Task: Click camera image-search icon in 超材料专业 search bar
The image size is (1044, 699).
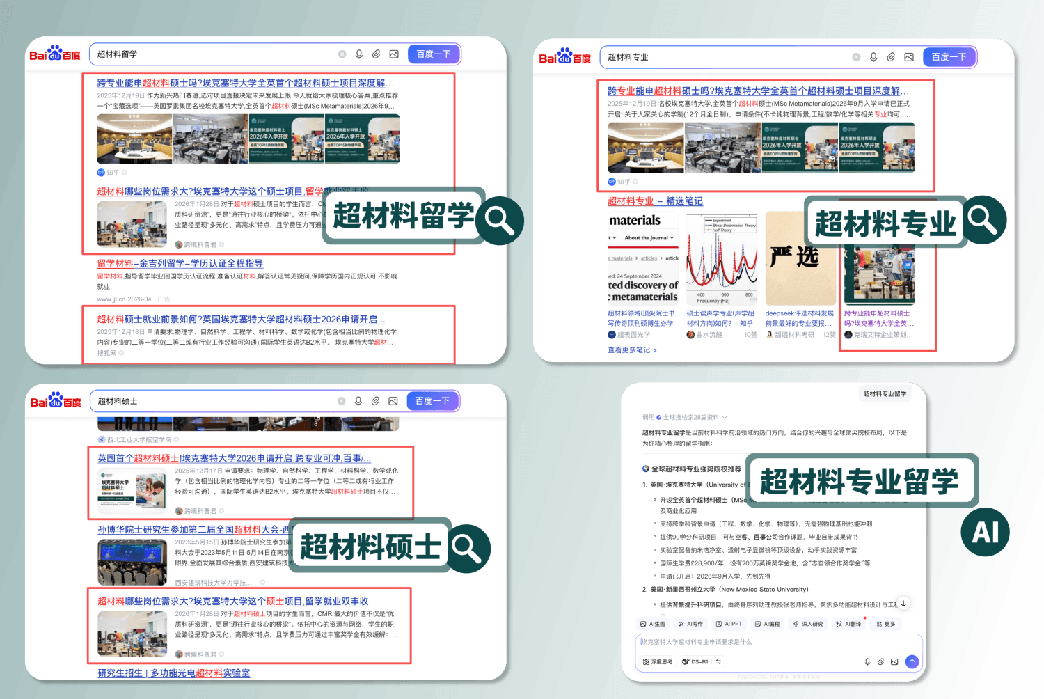Action: [909, 57]
